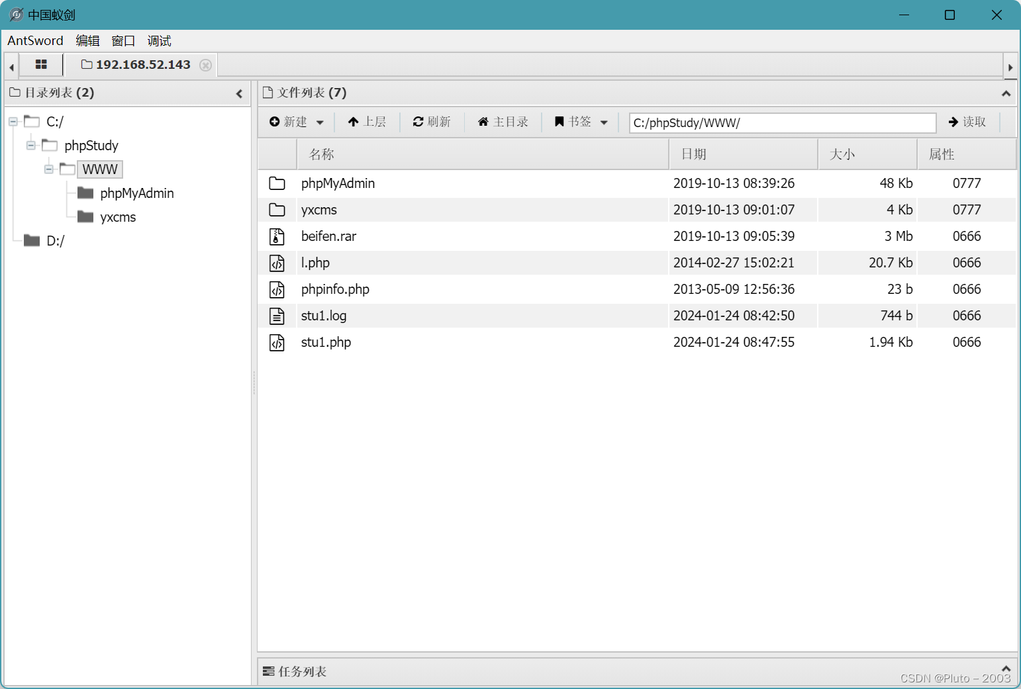
Task: Click the phpinfo.php code file icon
Action: [277, 289]
